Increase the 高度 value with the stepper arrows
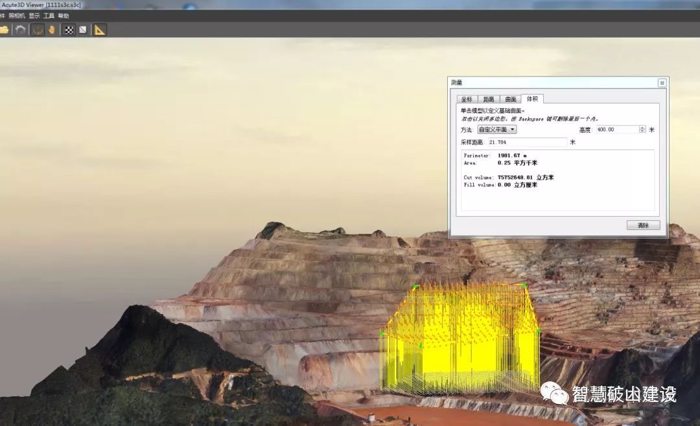Image resolution: width=700 pixels, height=426 pixels. (642, 128)
